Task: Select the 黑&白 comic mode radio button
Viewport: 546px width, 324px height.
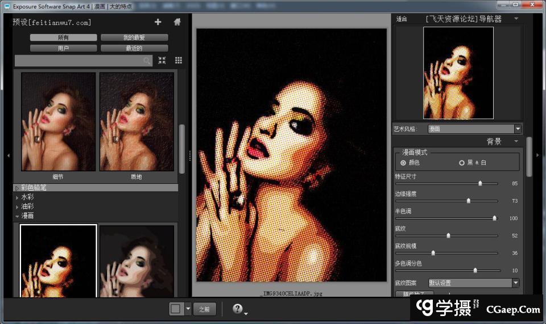Action: pos(462,163)
